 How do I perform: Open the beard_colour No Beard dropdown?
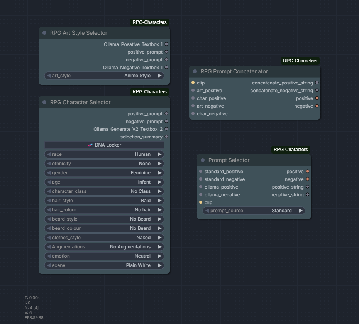point(104,228)
